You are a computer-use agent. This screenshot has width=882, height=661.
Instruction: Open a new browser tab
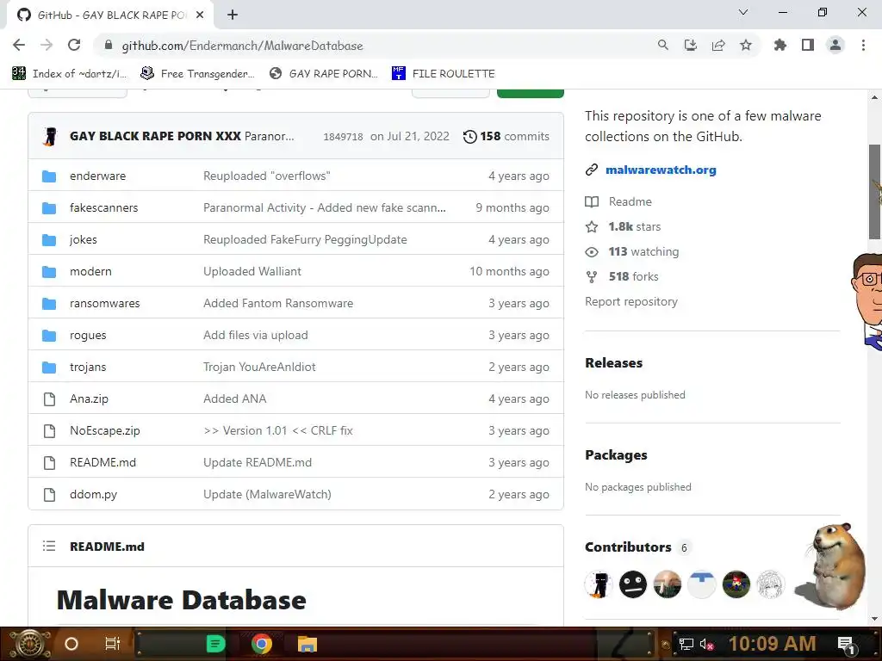(233, 15)
